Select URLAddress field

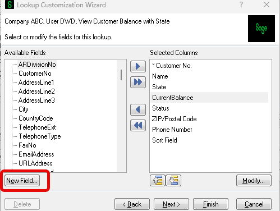35,163
